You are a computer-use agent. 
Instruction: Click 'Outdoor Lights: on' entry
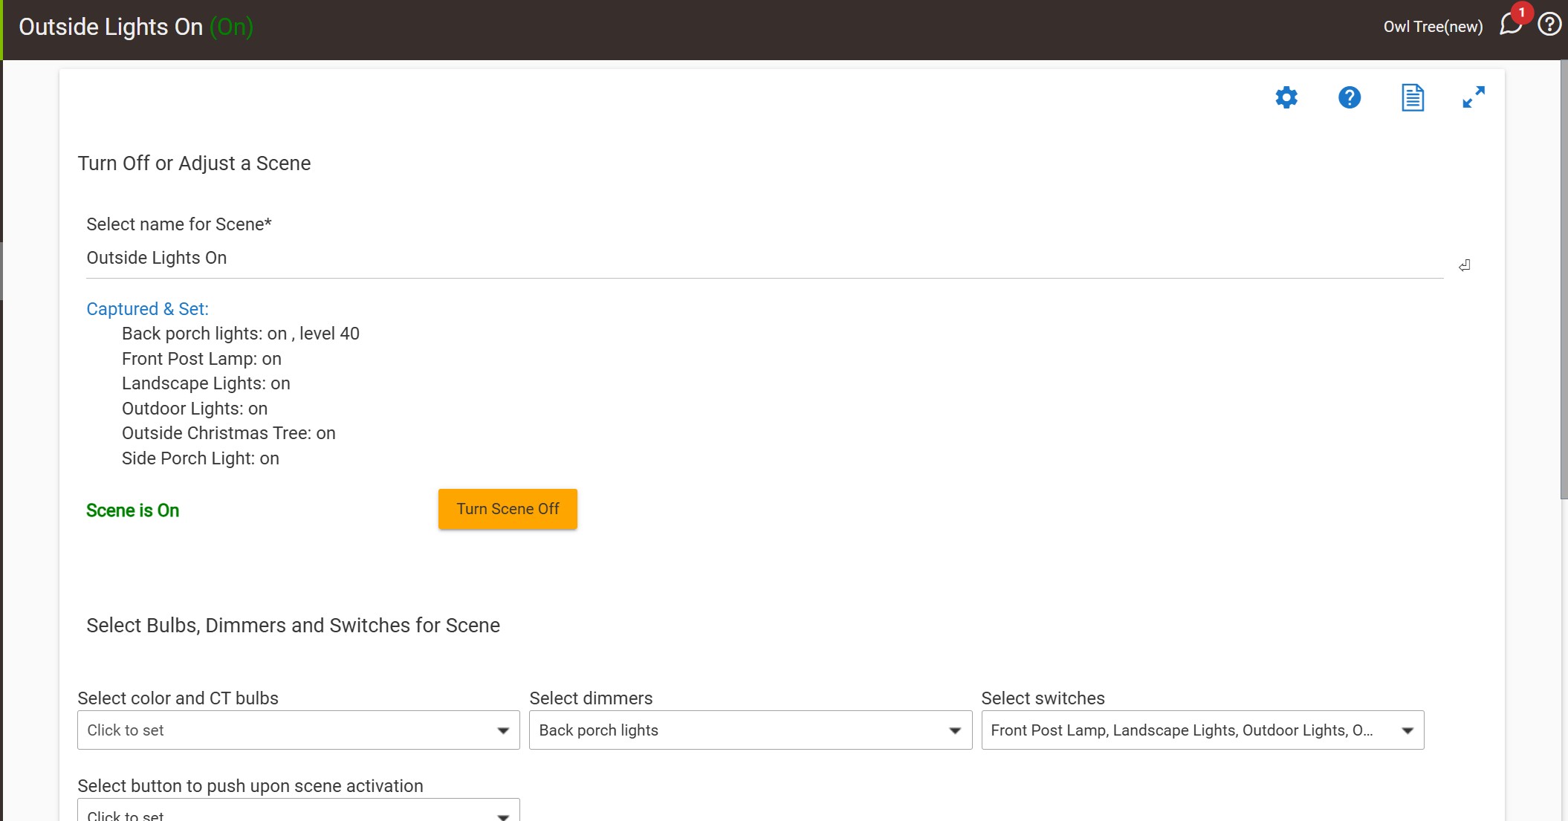pyautogui.click(x=195, y=409)
